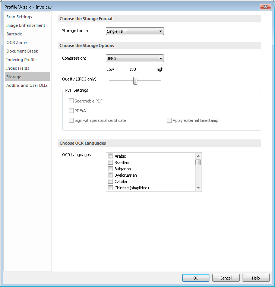Open Help for the wizard
The width and height of the screenshot is (275, 287).
point(256,278)
